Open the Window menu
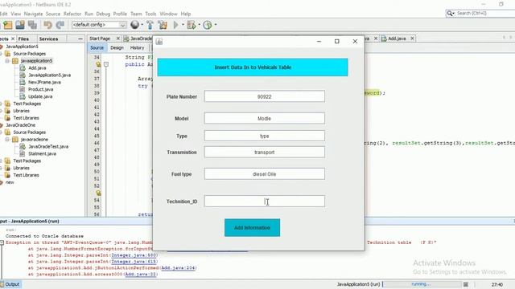Viewport: 515px width, 289px height. pyautogui.click(x=168, y=14)
